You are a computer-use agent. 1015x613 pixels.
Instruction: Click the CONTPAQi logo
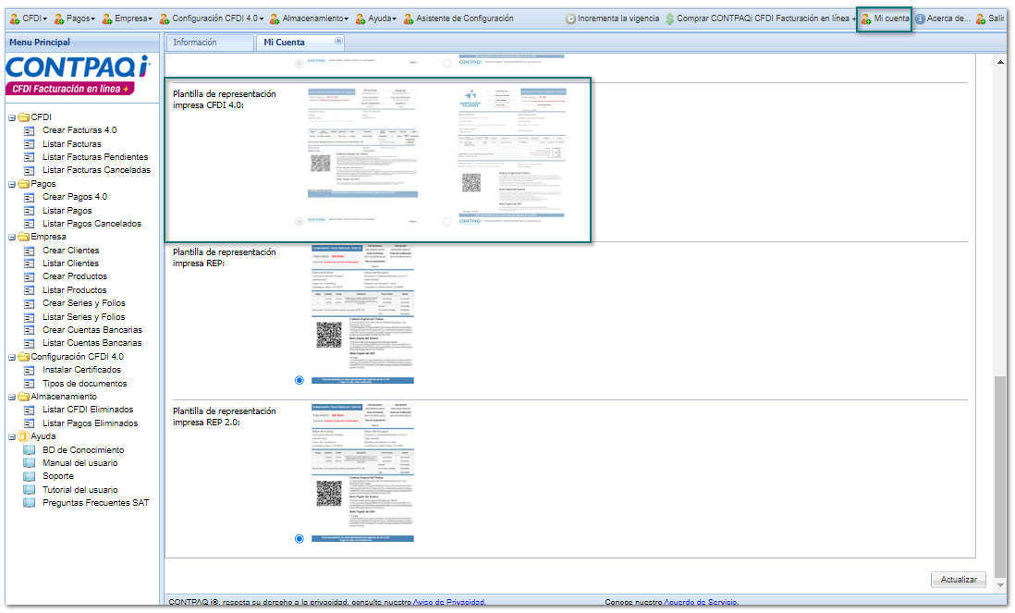coord(78,75)
